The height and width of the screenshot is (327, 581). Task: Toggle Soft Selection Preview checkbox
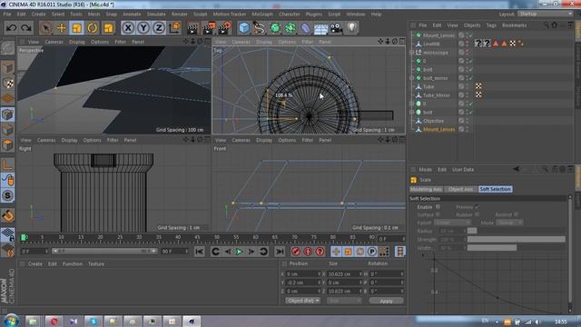(477, 207)
